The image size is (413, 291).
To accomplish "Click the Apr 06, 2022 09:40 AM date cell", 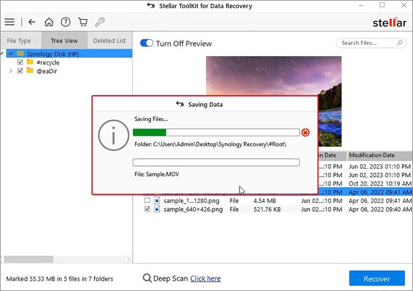I will (380, 210).
